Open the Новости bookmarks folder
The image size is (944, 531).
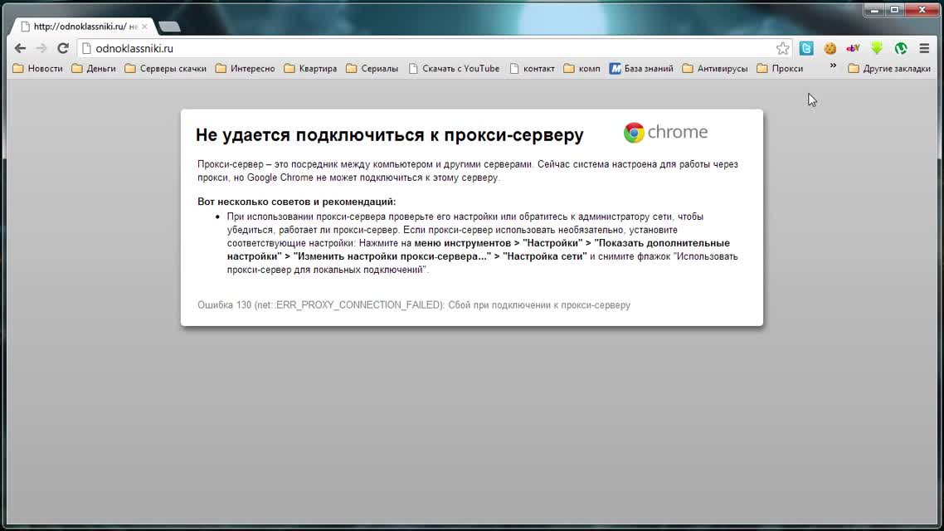[x=38, y=69]
